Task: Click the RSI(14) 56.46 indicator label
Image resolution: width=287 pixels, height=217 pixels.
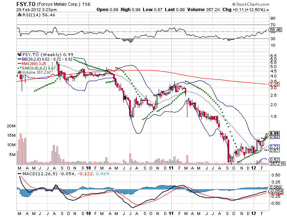Action: click(39, 15)
